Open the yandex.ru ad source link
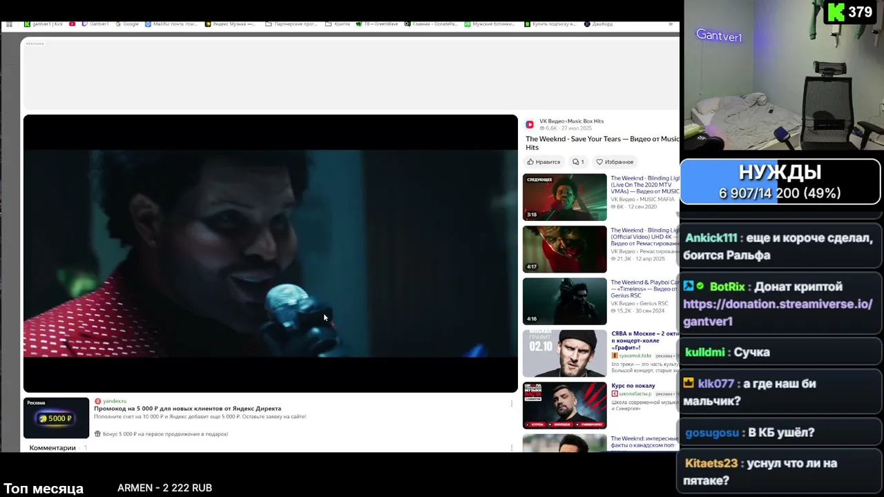 (110, 401)
